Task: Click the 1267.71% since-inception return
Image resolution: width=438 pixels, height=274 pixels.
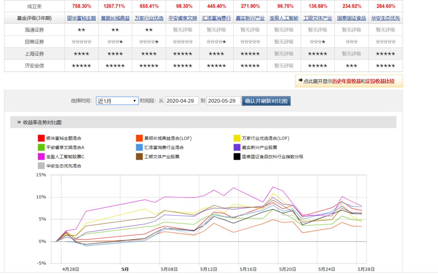Action: point(114,6)
